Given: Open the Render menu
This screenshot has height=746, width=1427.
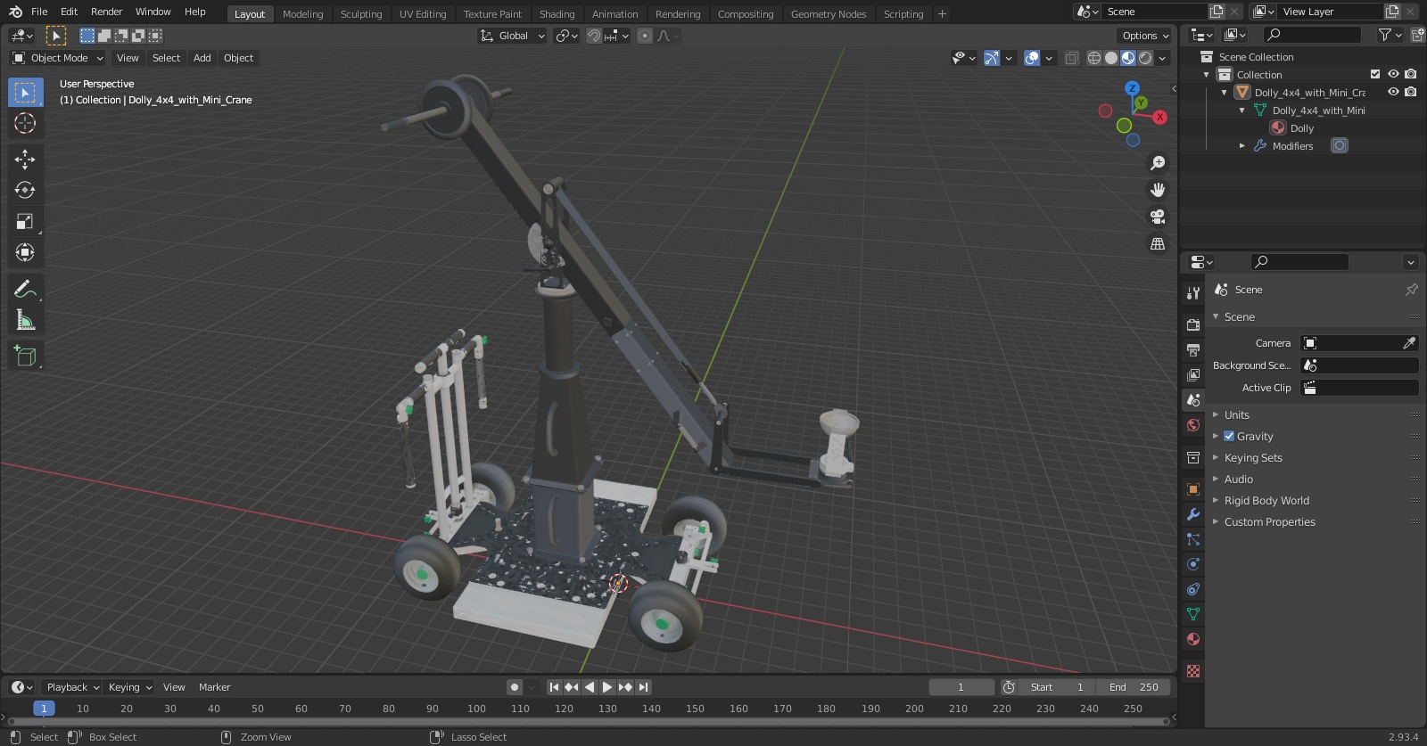Looking at the screenshot, I should tap(106, 12).
